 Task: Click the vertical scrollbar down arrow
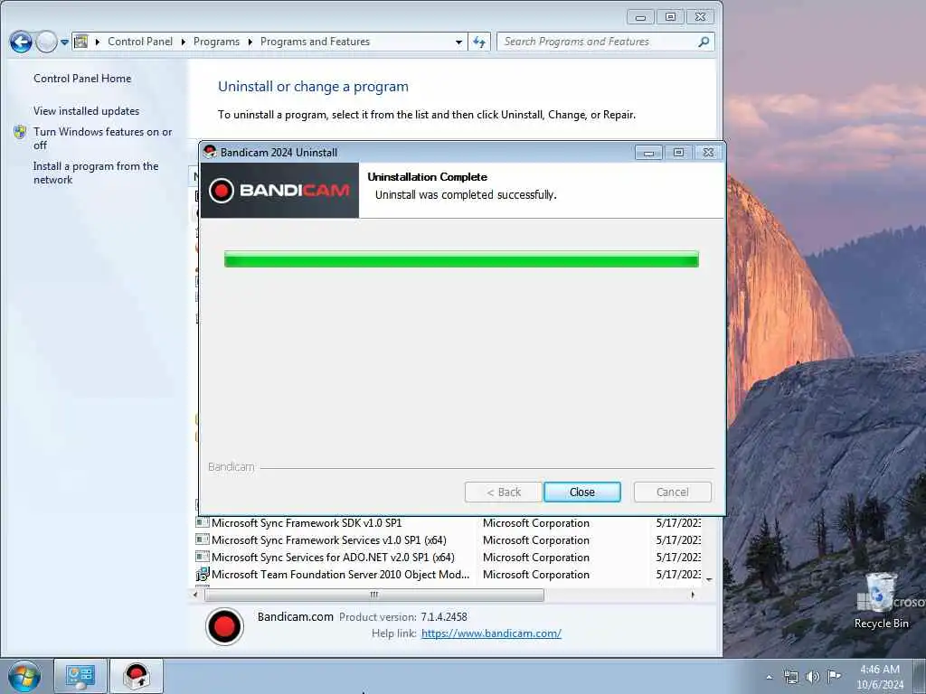click(709, 580)
